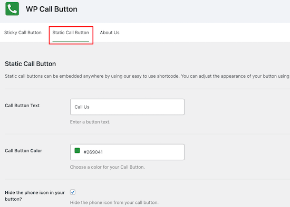Click the Call Button Text label
Viewport: 290px width, 207px height.
click(x=22, y=106)
